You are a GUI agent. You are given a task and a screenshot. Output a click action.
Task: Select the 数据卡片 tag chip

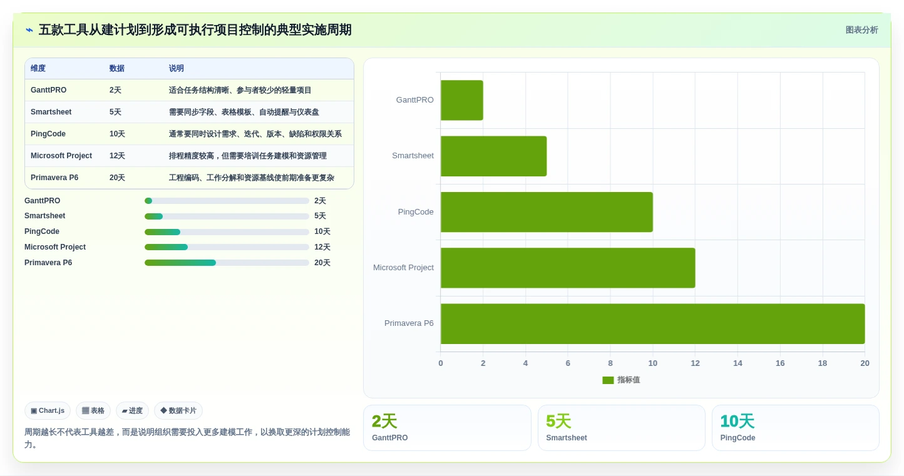[x=178, y=411]
